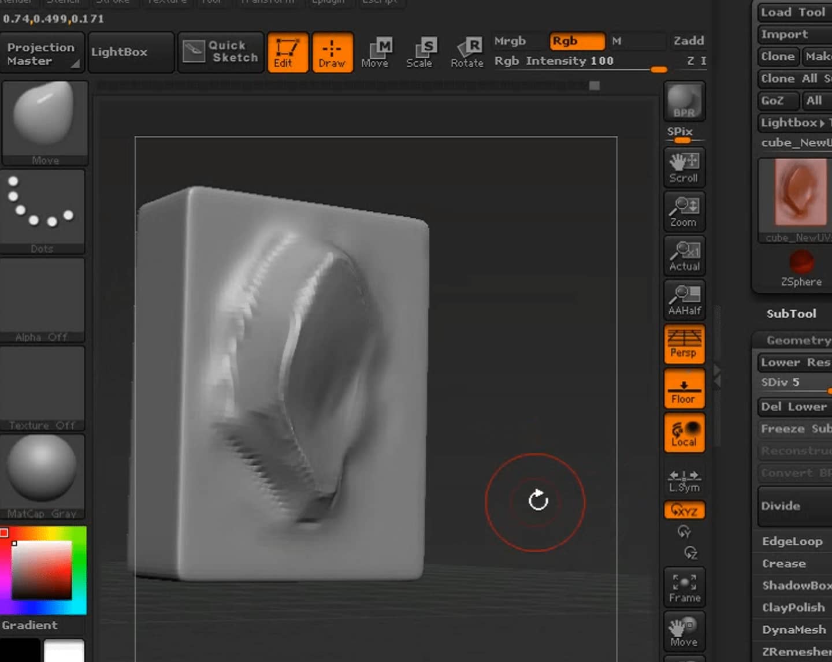Toggle the Floor grid button
Image resolution: width=832 pixels, height=662 pixels.
pyautogui.click(x=684, y=388)
